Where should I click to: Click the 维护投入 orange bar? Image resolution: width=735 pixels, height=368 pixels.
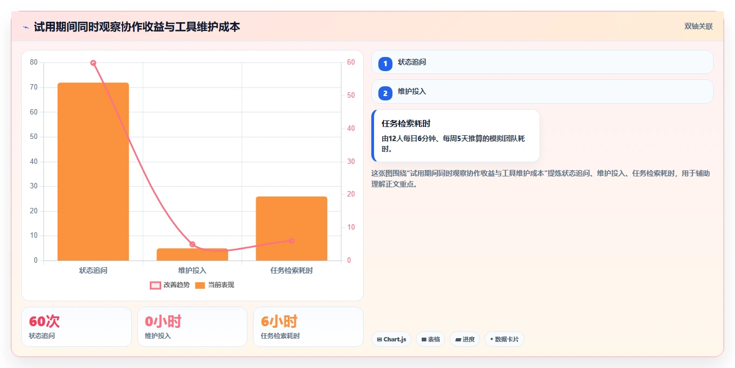(192, 255)
